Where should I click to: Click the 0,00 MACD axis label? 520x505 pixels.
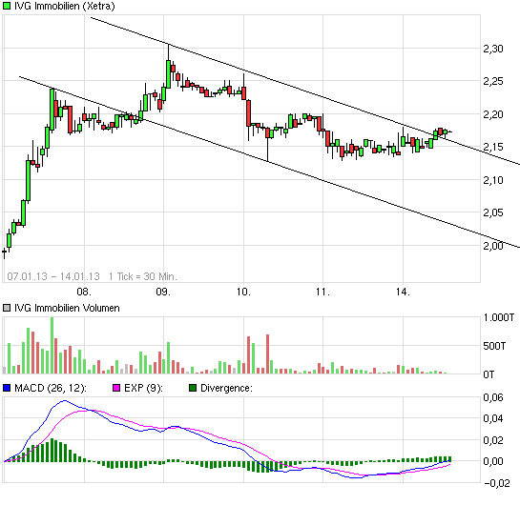point(493,461)
